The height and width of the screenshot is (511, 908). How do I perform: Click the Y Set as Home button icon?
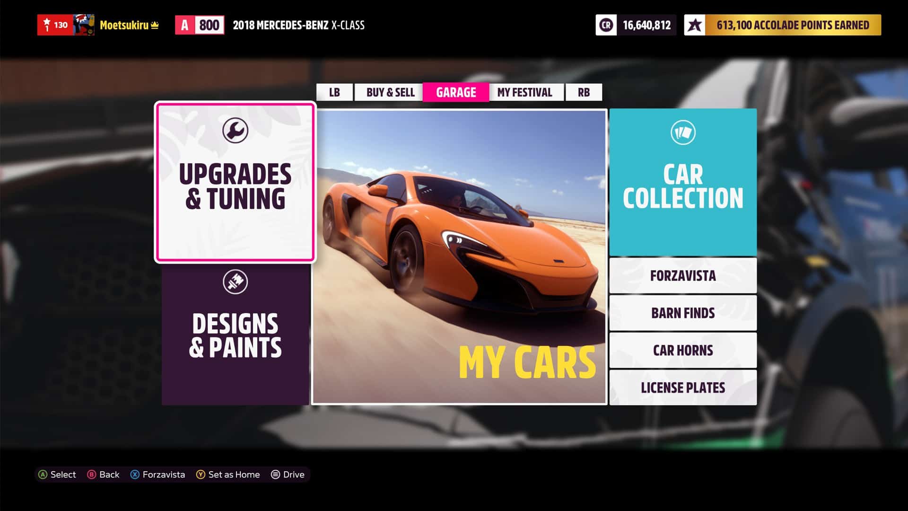pos(200,475)
